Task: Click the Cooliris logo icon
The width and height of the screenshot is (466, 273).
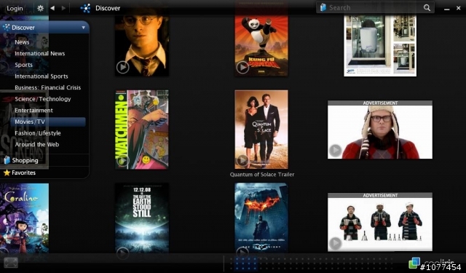Action: [x=414, y=263]
